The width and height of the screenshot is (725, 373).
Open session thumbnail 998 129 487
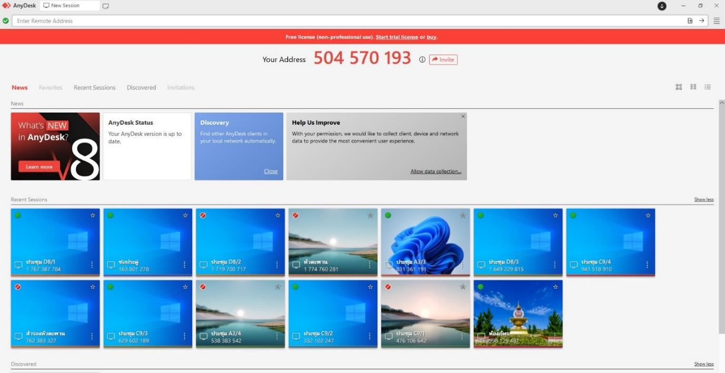[518, 313]
